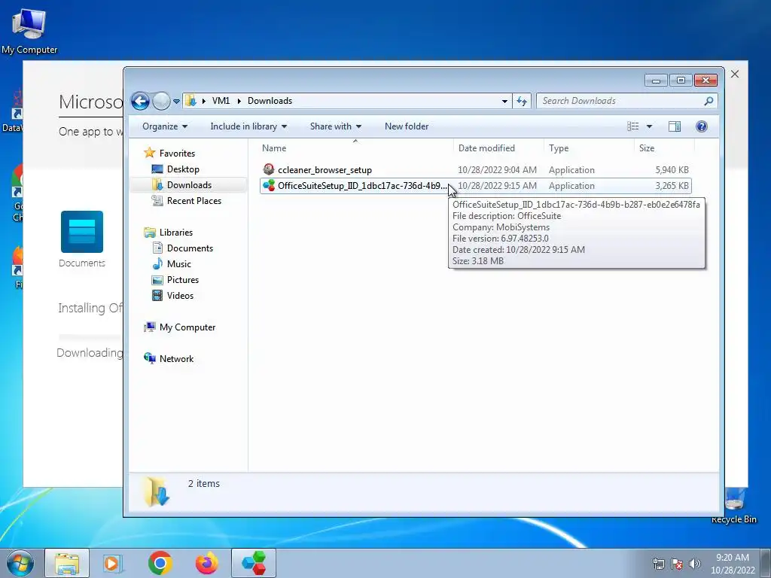The height and width of the screenshot is (578, 771).
Task: Click the taskbar clock showing 9:20 AM
Action: [x=733, y=564]
